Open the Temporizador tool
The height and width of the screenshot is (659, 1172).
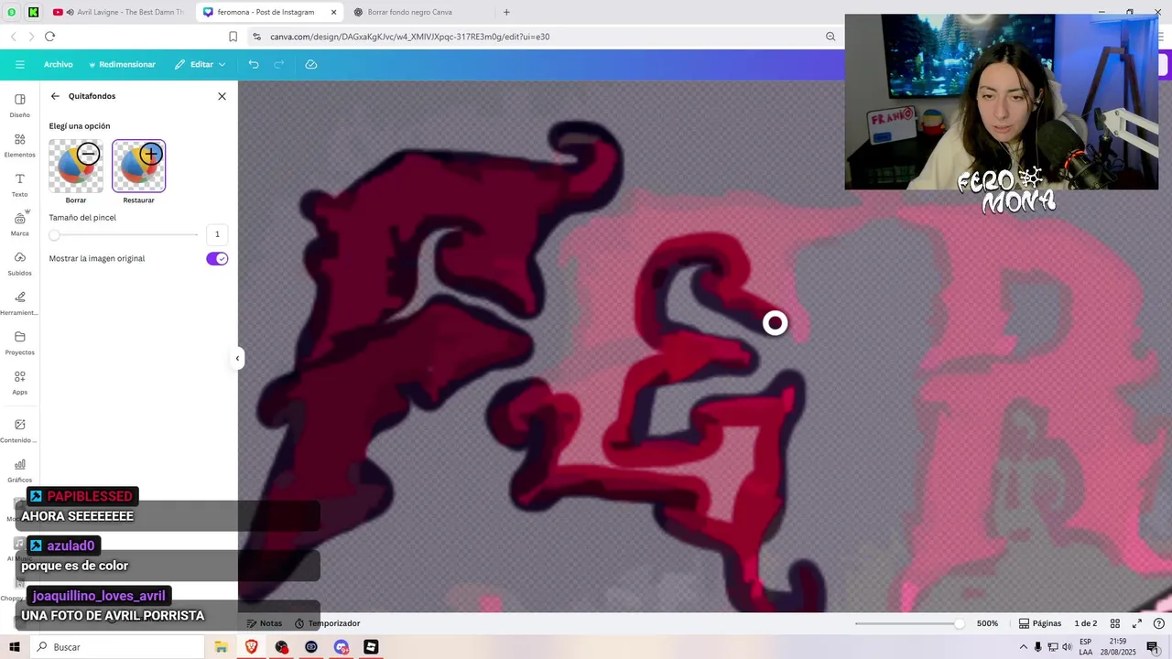pos(327,623)
